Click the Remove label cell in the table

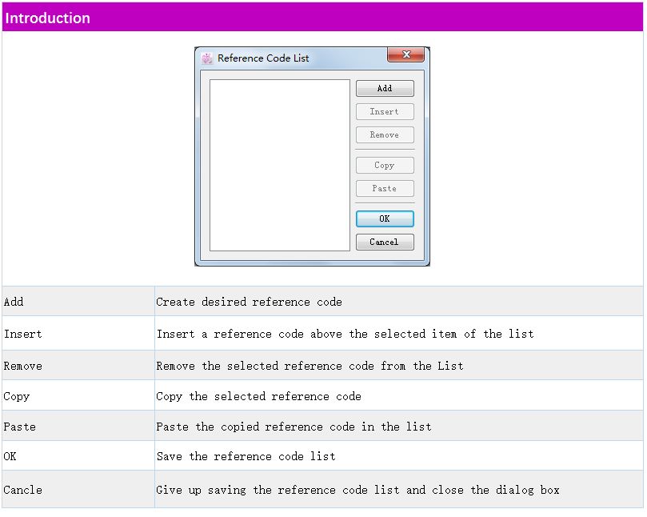pyautogui.click(x=23, y=366)
